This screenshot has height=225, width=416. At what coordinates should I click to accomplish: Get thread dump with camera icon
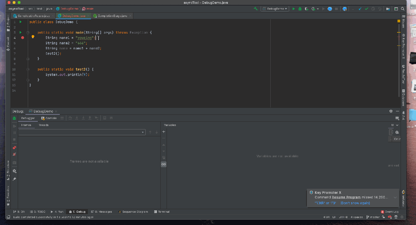pyautogui.click(x=14, y=163)
